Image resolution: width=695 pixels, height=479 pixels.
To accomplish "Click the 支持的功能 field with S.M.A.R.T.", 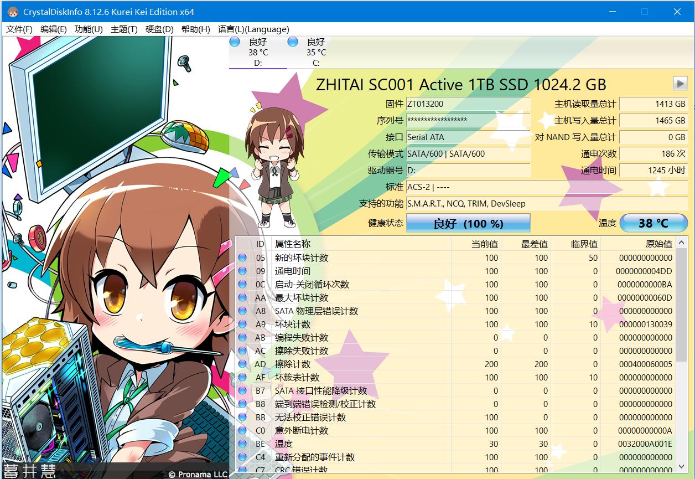I will (547, 203).
